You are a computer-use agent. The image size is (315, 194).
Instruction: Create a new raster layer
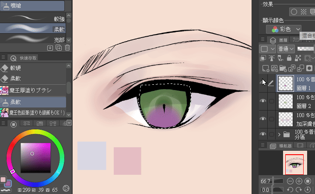266,69
